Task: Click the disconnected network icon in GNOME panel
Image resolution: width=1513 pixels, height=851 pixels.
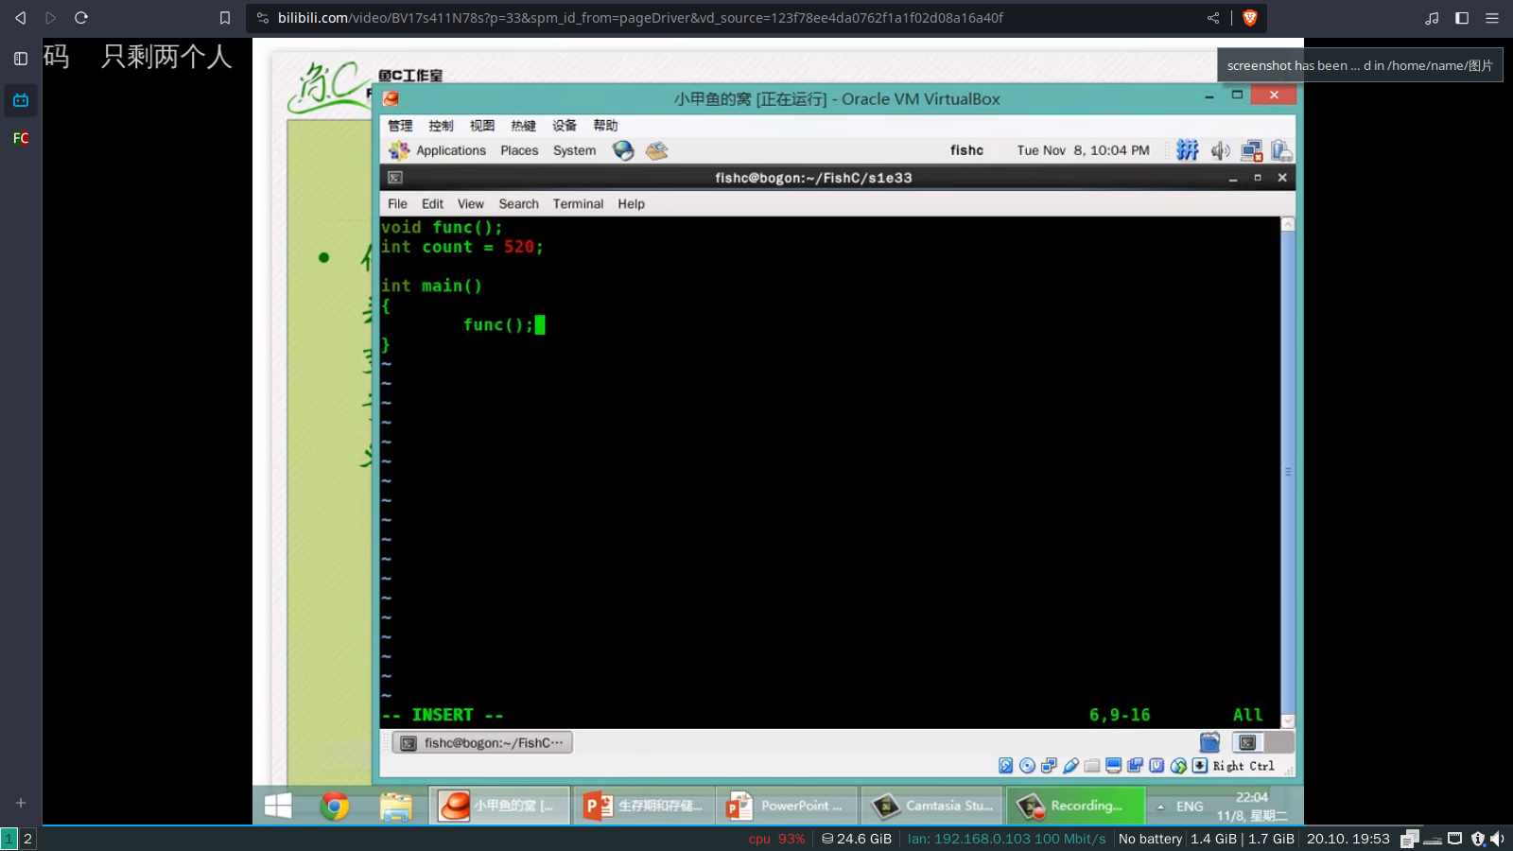Action: [x=1252, y=150]
